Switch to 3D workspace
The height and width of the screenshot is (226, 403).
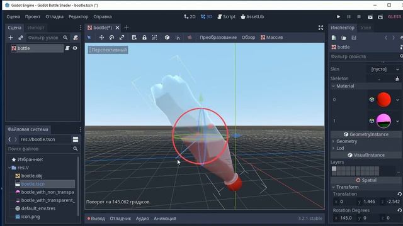207,17
